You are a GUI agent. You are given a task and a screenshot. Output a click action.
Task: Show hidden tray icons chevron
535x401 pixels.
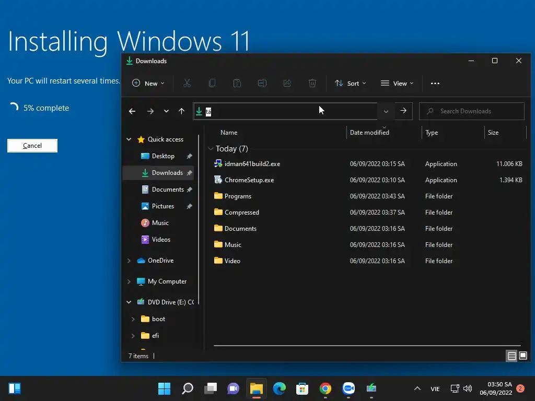click(x=417, y=388)
